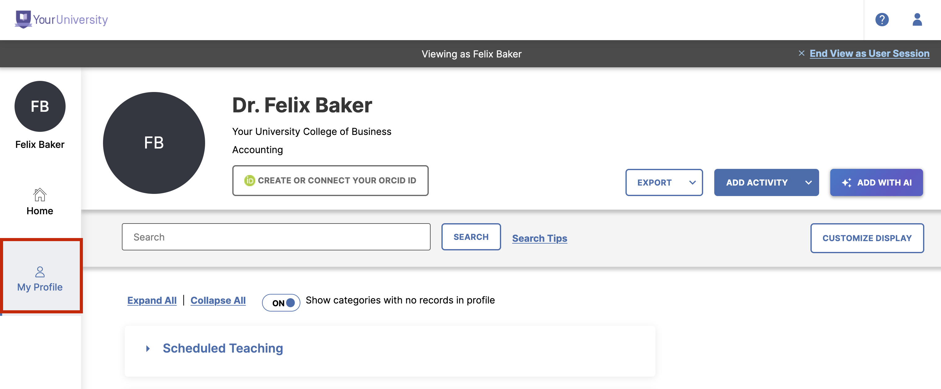Click Collapse All link
Screen dimensions: 941x389
click(218, 300)
